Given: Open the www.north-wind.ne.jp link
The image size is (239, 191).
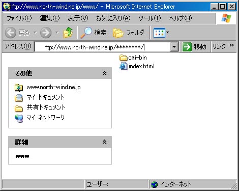Looking at the screenshot, I should coord(53,87).
